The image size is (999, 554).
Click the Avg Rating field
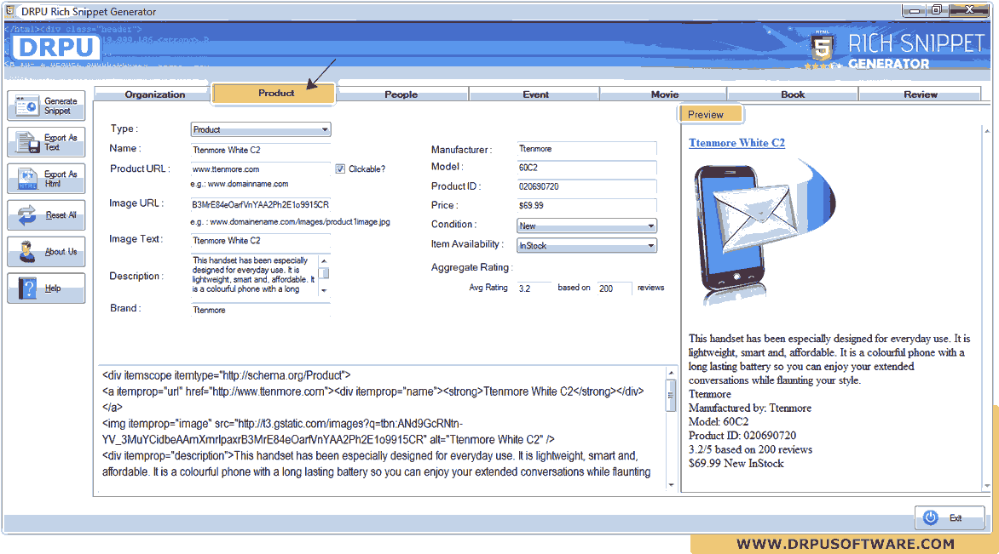click(534, 288)
